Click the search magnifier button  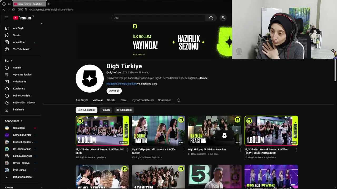[211, 18]
